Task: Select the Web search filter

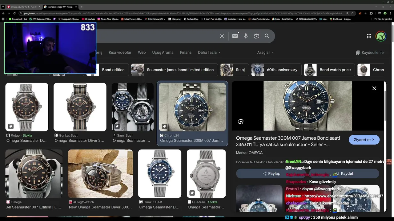Action: (142, 52)
